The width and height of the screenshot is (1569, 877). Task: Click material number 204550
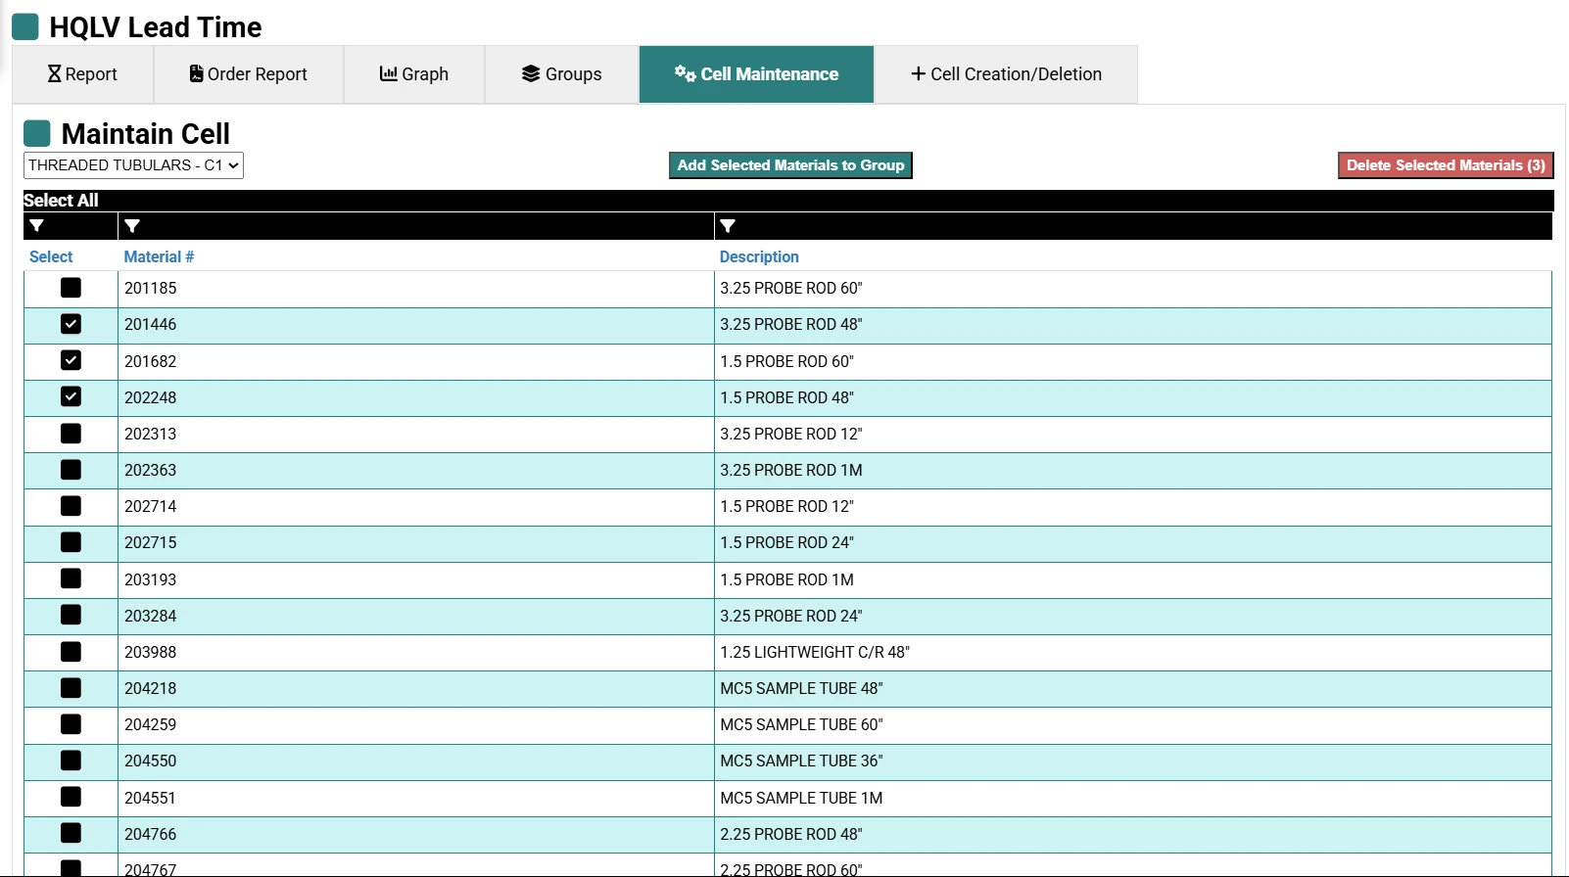point(151,761)
